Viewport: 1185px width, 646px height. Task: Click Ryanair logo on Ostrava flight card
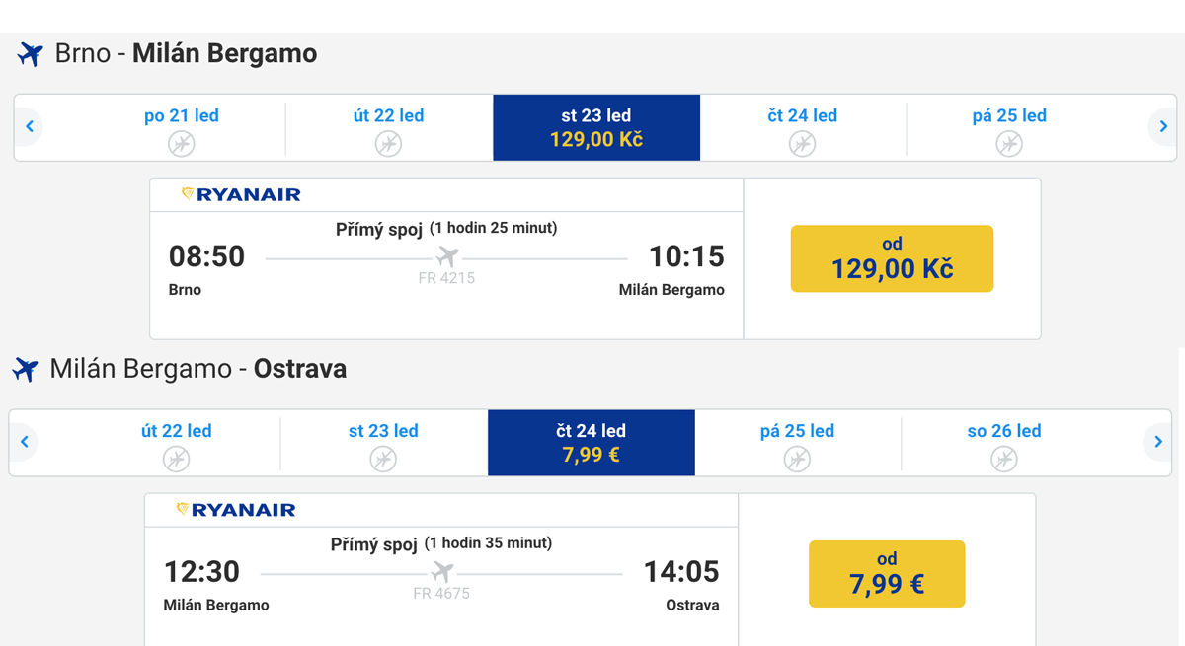237,510
